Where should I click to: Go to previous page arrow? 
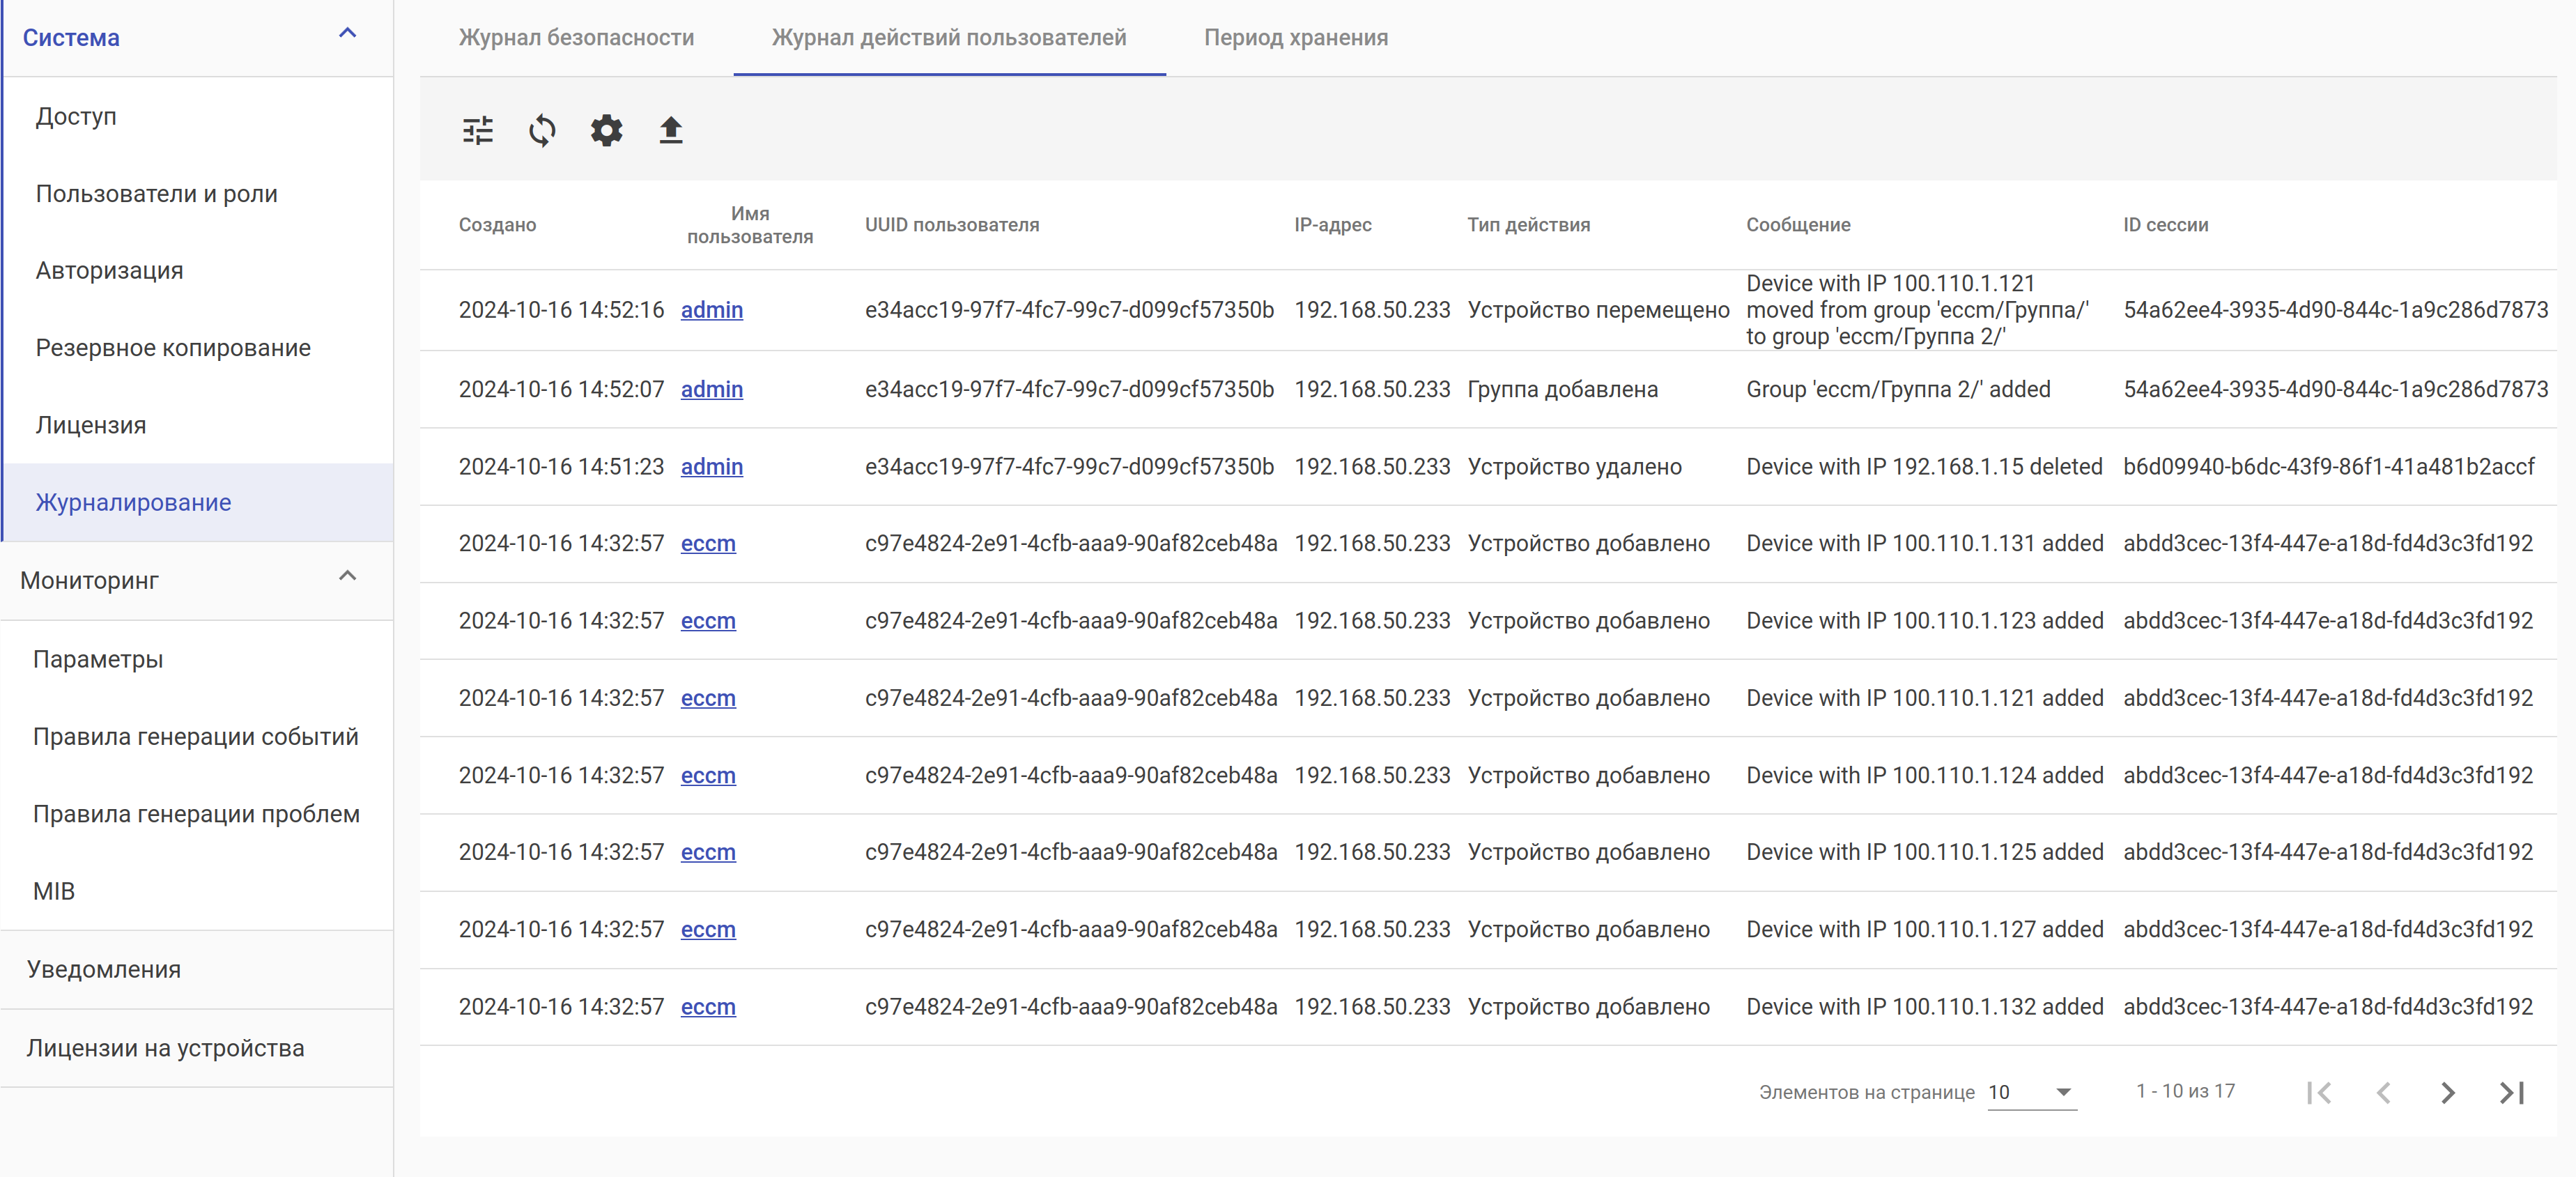coord(2383,1092)
